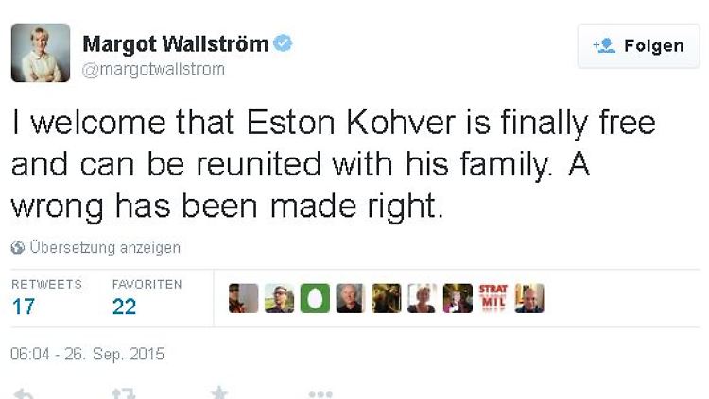This screenshot has width=709, height=399.
Task: Click the blue verified badge icon
Action: tap(283, 43)
